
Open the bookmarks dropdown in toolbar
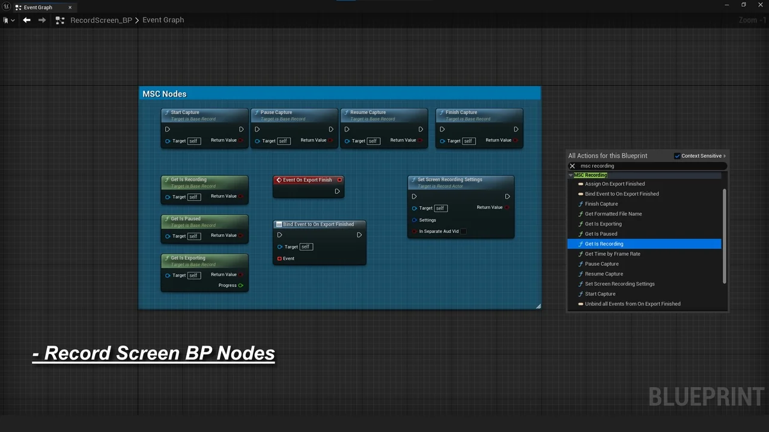pos(8,20)
